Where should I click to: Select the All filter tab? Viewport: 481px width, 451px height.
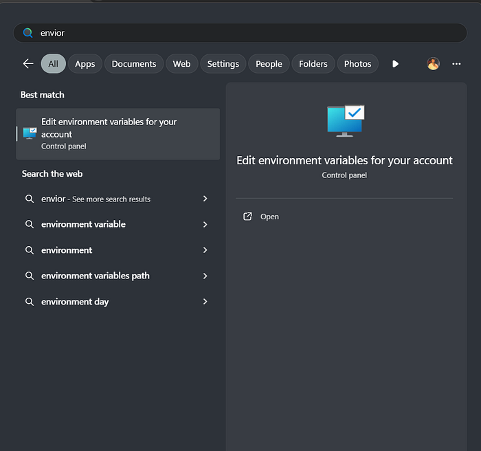tap(54, 64)
